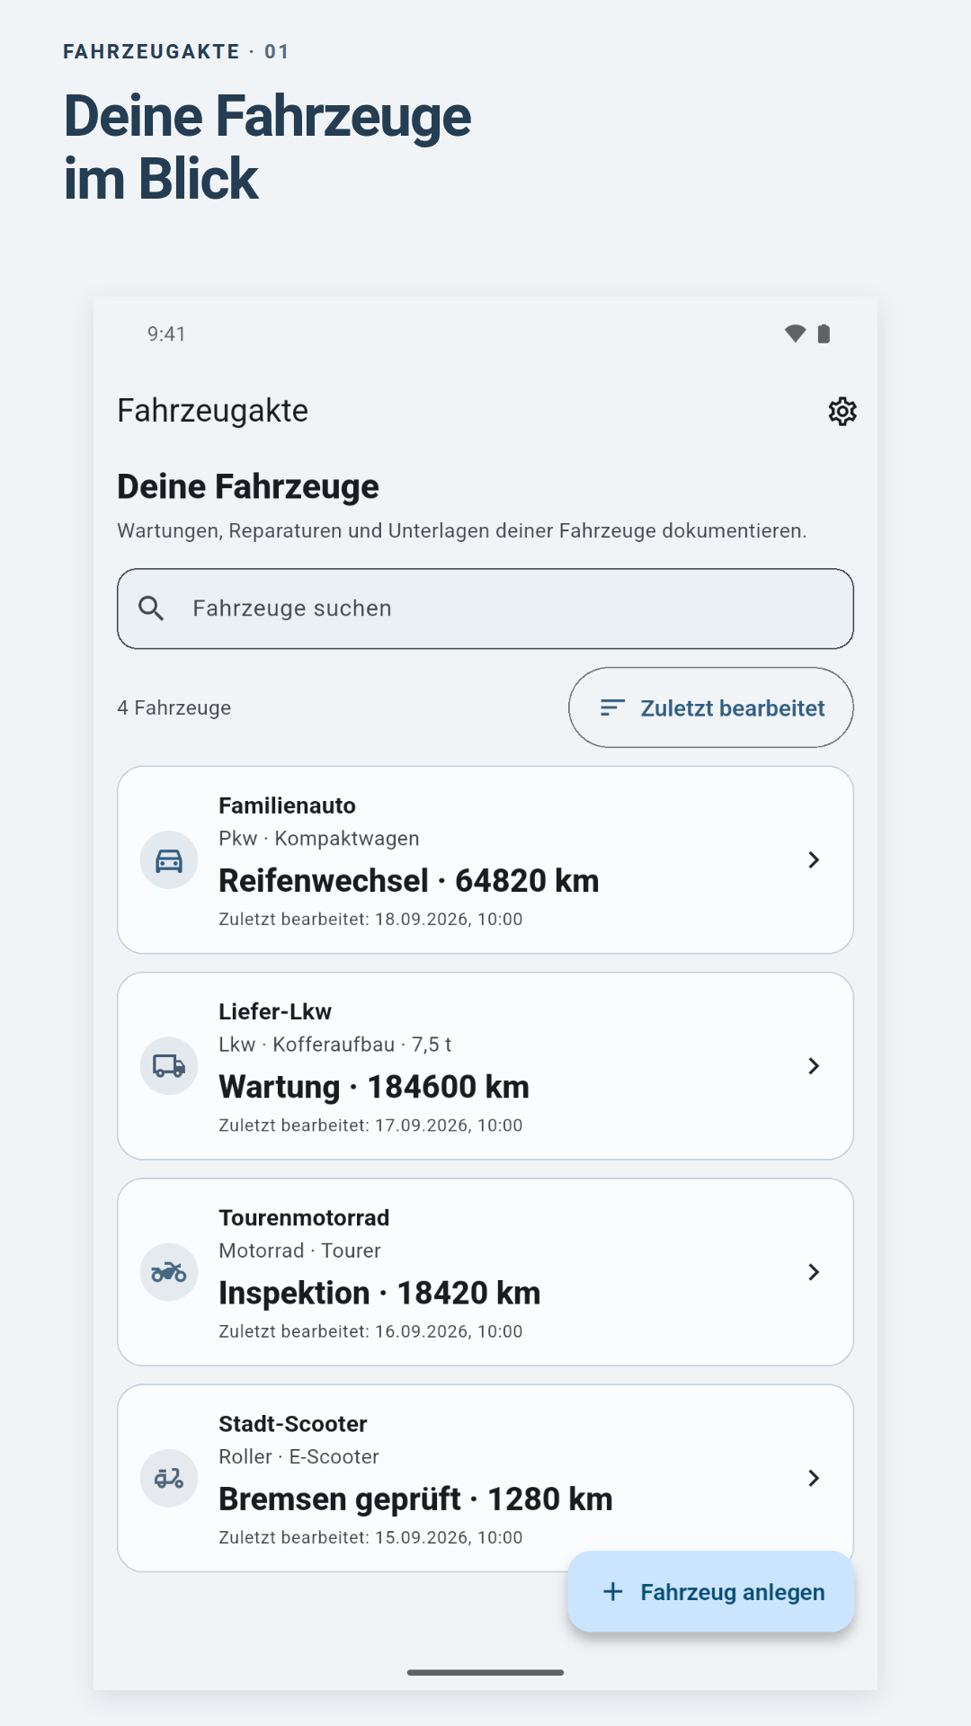Tap the scooter icon on Stadt-Scooter
The width and height of the screenshot is (971, 1726).
click(x=169, y=1478)
